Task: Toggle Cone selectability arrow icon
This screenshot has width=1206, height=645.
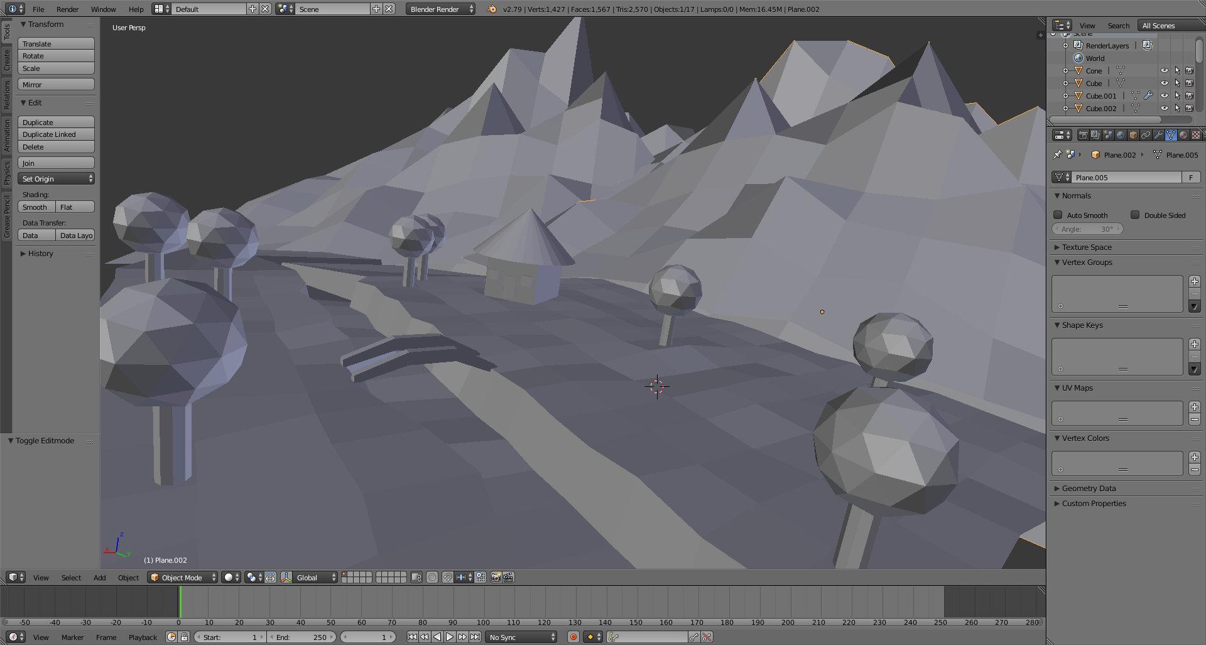Action: pyautogui.click(x=1176, y=70)
